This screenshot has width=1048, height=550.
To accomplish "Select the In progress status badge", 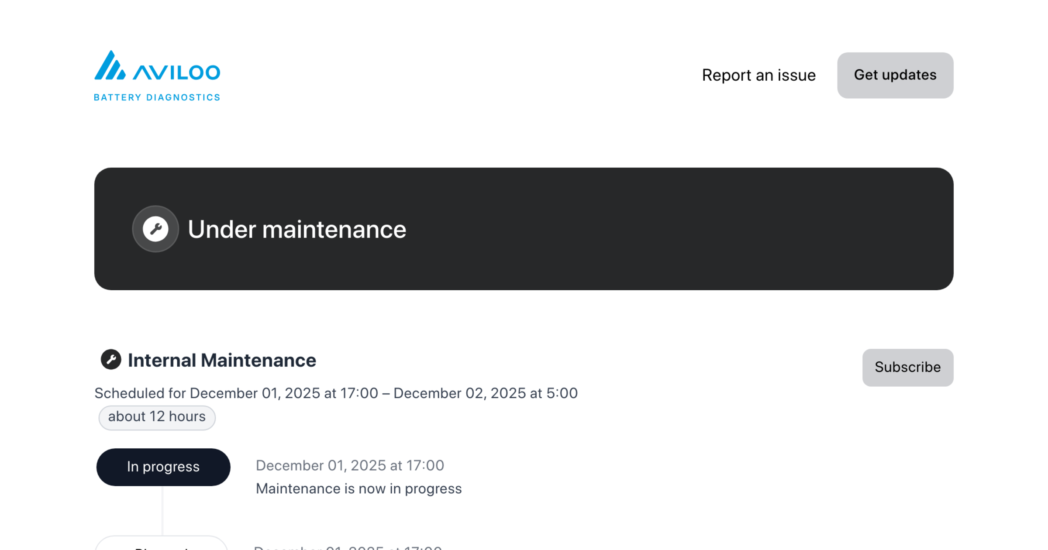I will click(x=163, y=467).
